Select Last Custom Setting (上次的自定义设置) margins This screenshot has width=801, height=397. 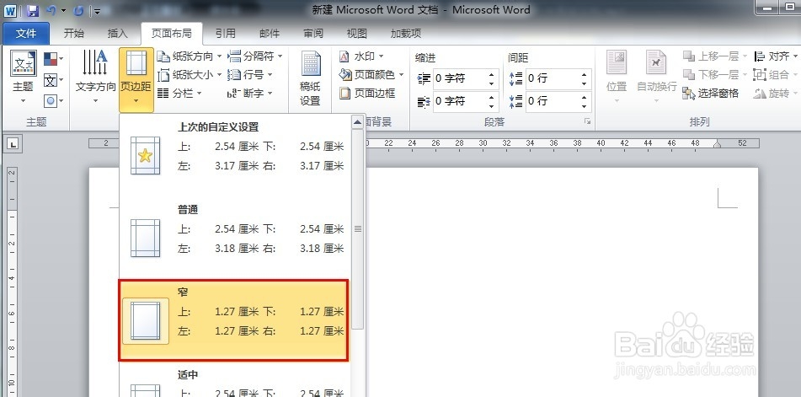235,155
